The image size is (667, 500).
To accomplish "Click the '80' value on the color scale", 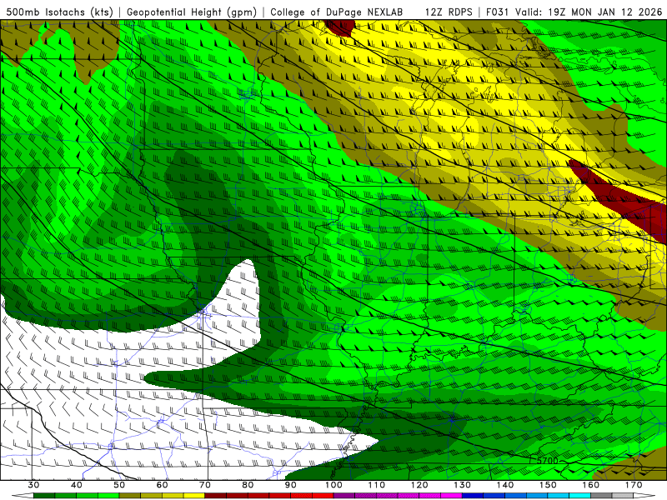I will pos(248,485).
